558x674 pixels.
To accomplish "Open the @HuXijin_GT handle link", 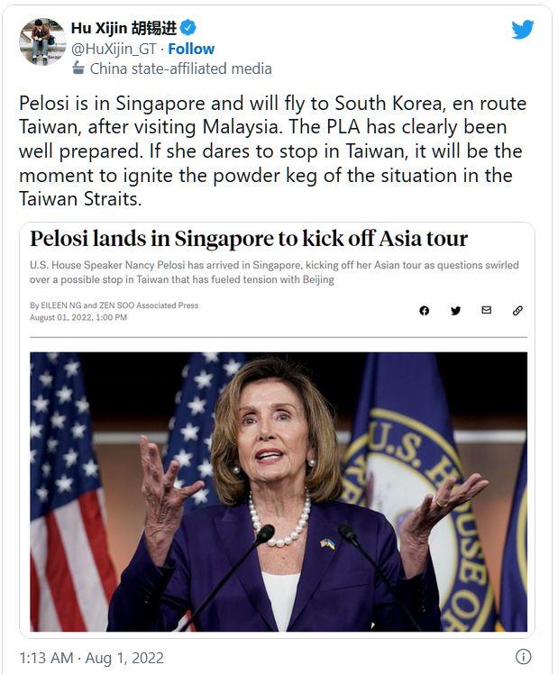I will [x=114, y=49].
